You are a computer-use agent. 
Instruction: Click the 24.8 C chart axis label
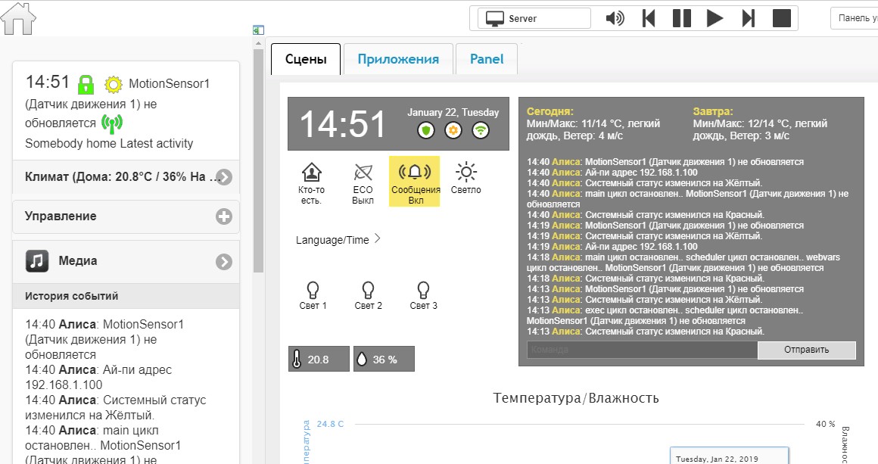coord(330,424)
